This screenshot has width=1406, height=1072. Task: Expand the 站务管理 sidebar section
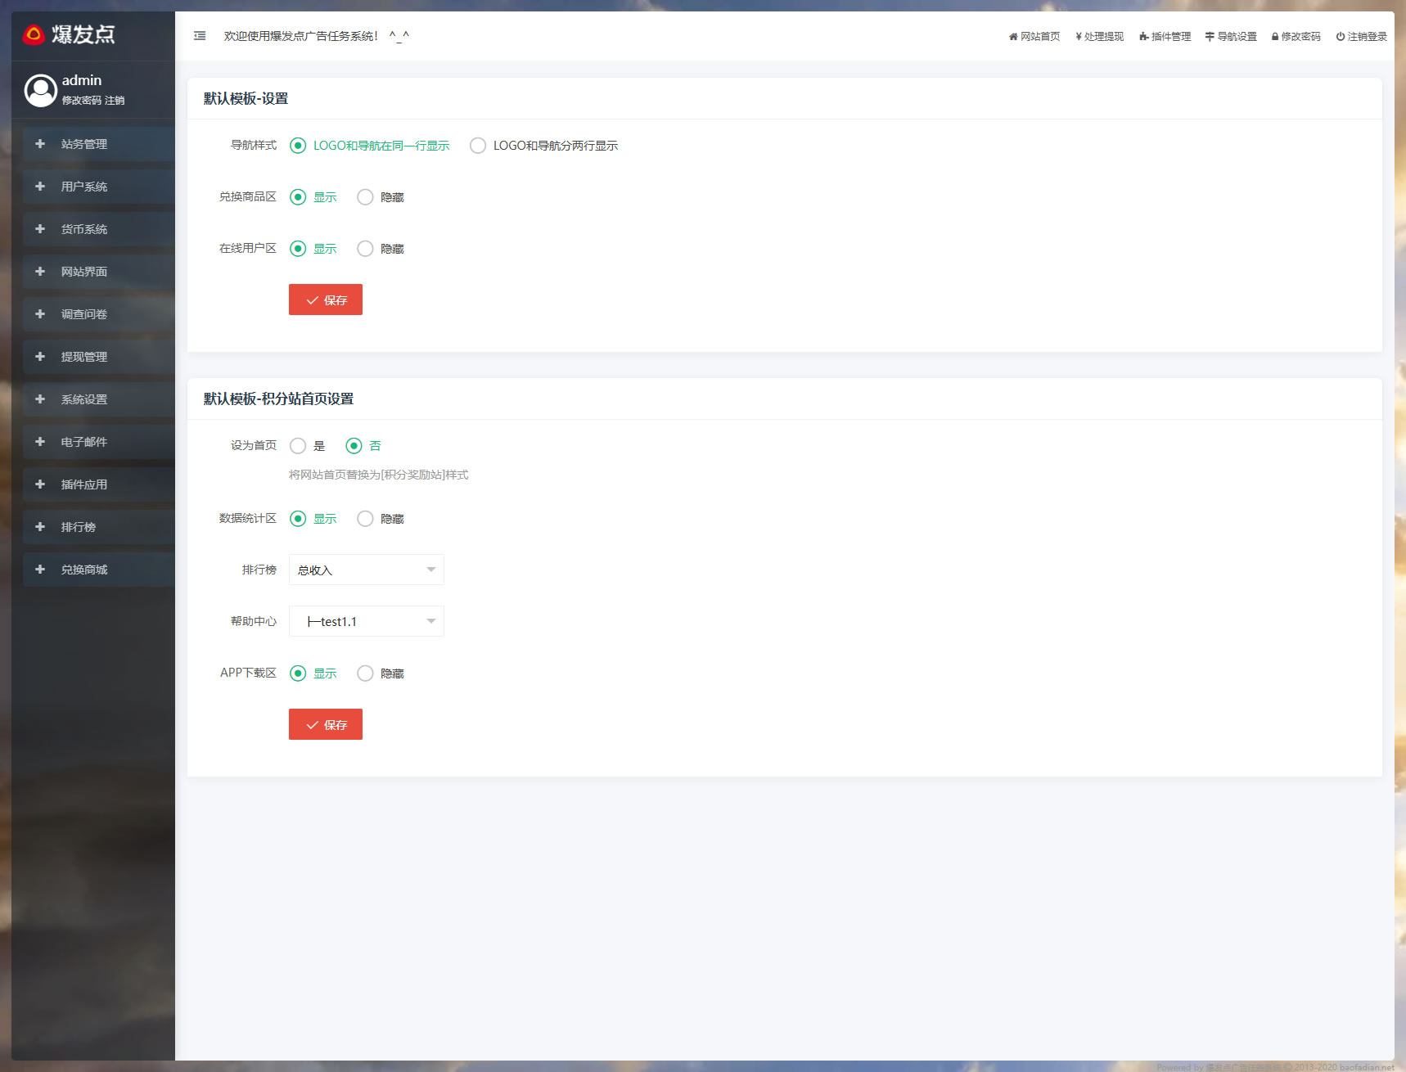point(83,144)
